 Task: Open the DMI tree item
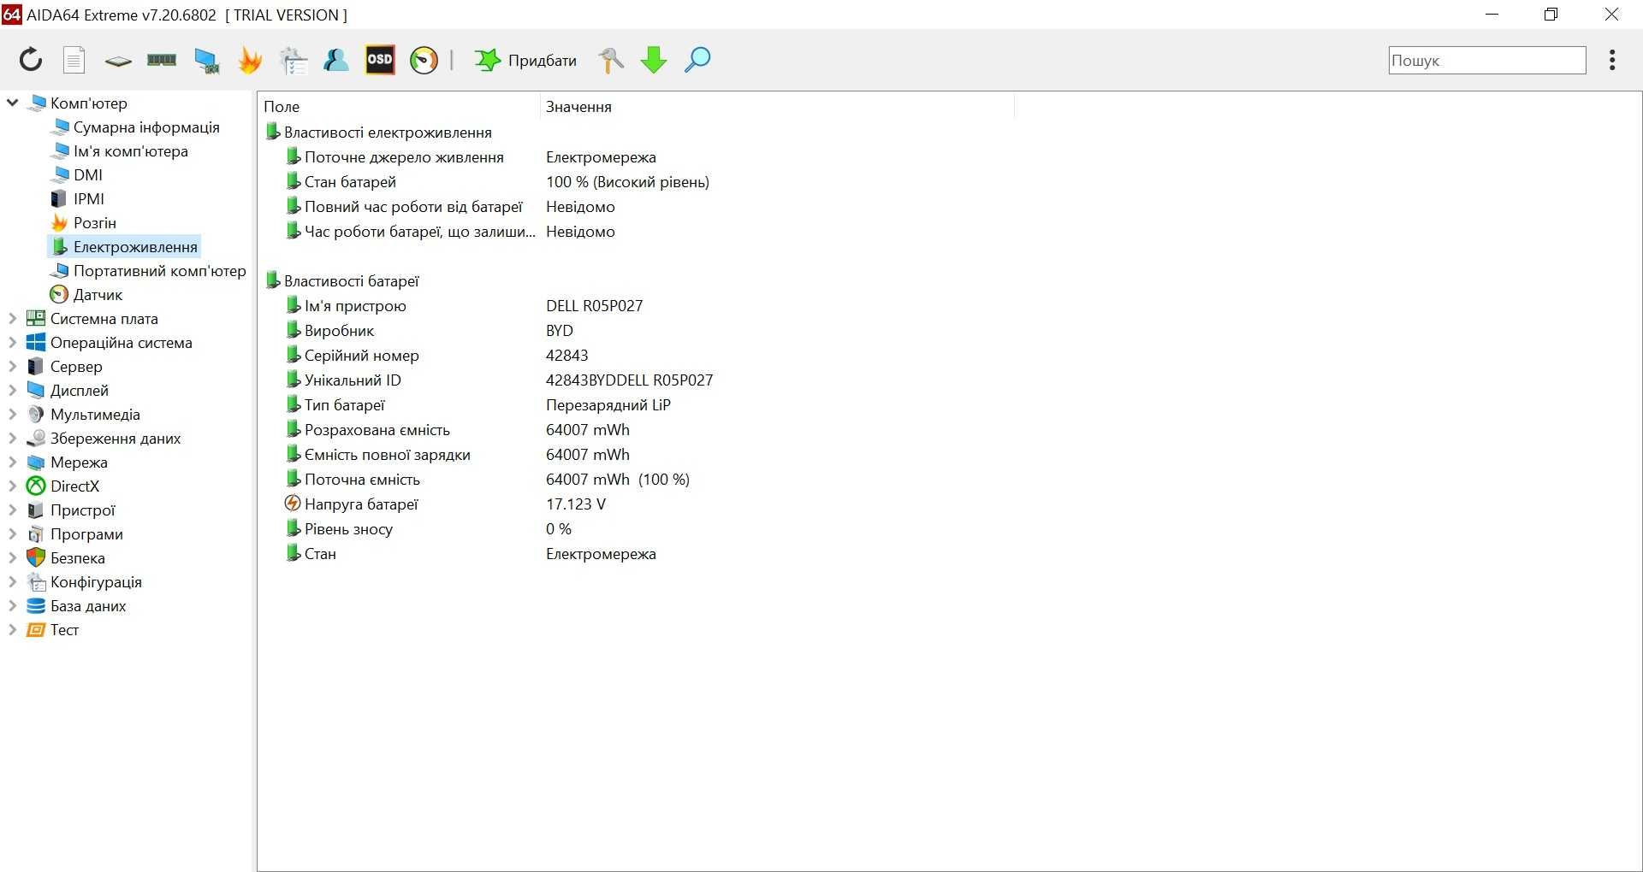pos(88,175)
